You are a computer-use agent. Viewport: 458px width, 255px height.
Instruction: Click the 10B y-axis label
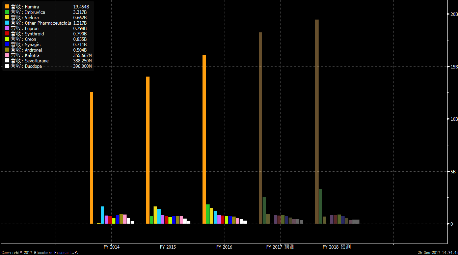454,119
